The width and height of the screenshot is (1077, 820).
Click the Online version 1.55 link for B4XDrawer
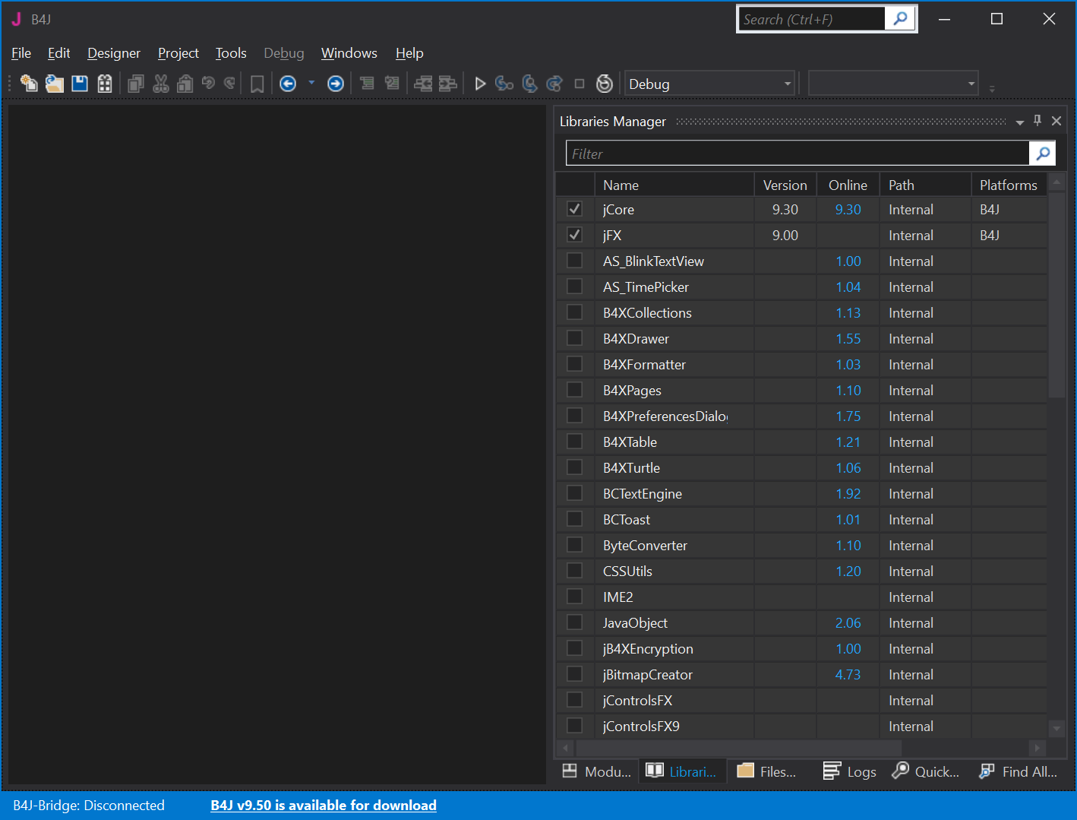(848, 339)
